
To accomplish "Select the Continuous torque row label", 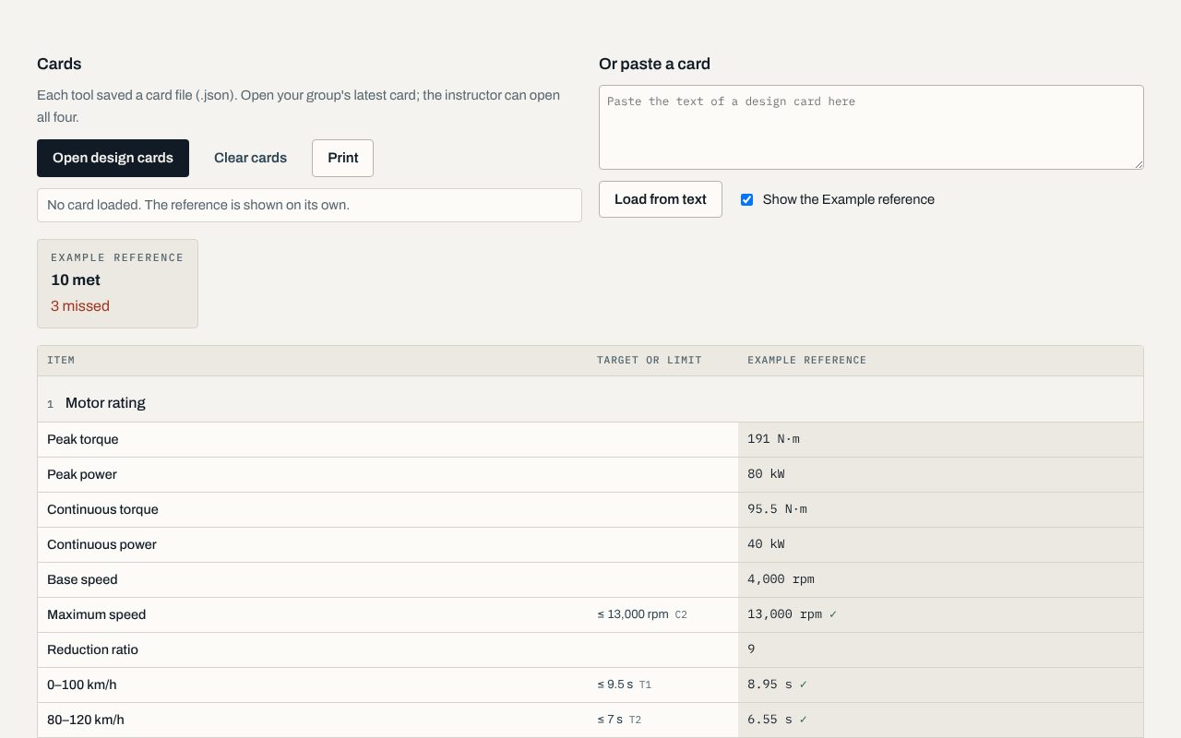I will (x=102, y=509).
